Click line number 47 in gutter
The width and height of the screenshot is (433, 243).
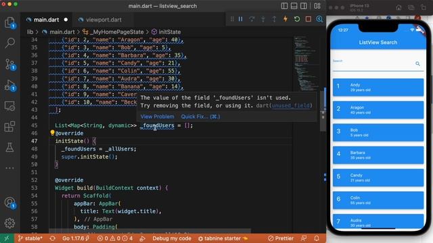tap(34, 141)
